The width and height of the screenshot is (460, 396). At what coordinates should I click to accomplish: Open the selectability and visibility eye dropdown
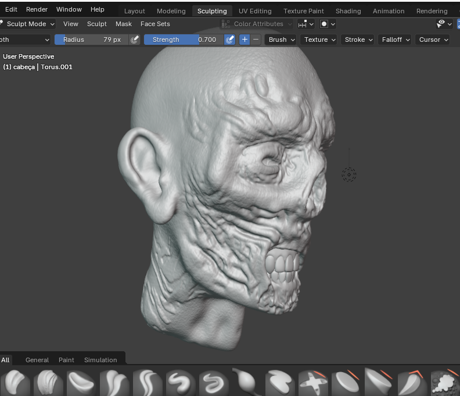coord(444,24)
